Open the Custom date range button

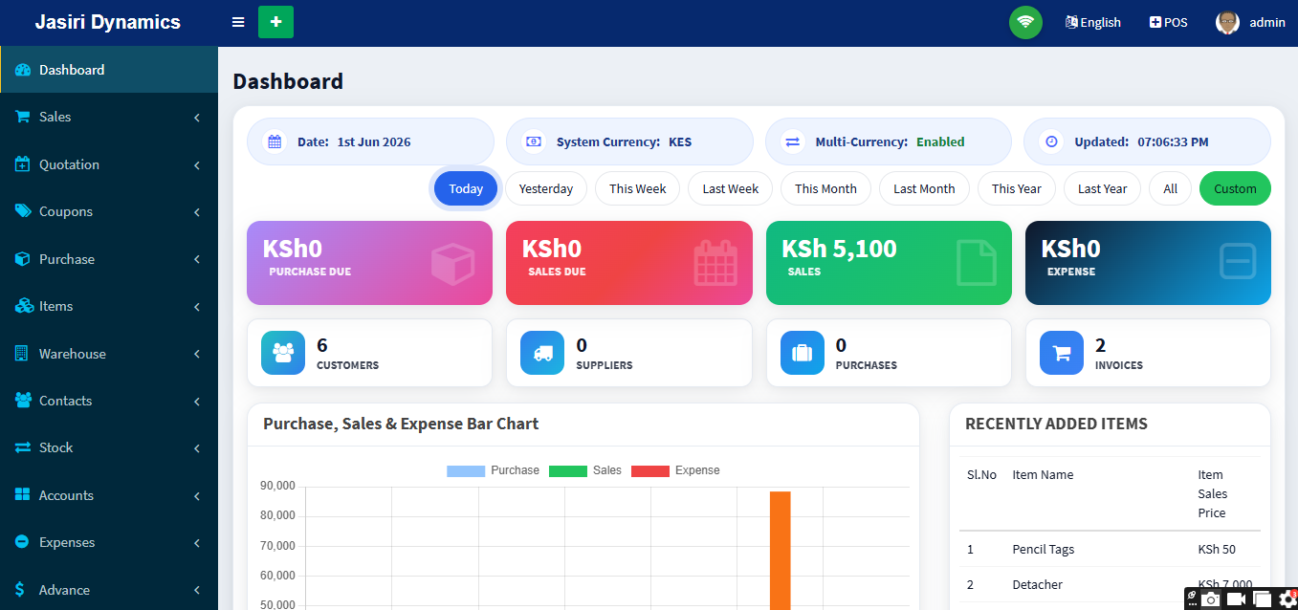click(x=1235, y=188)
